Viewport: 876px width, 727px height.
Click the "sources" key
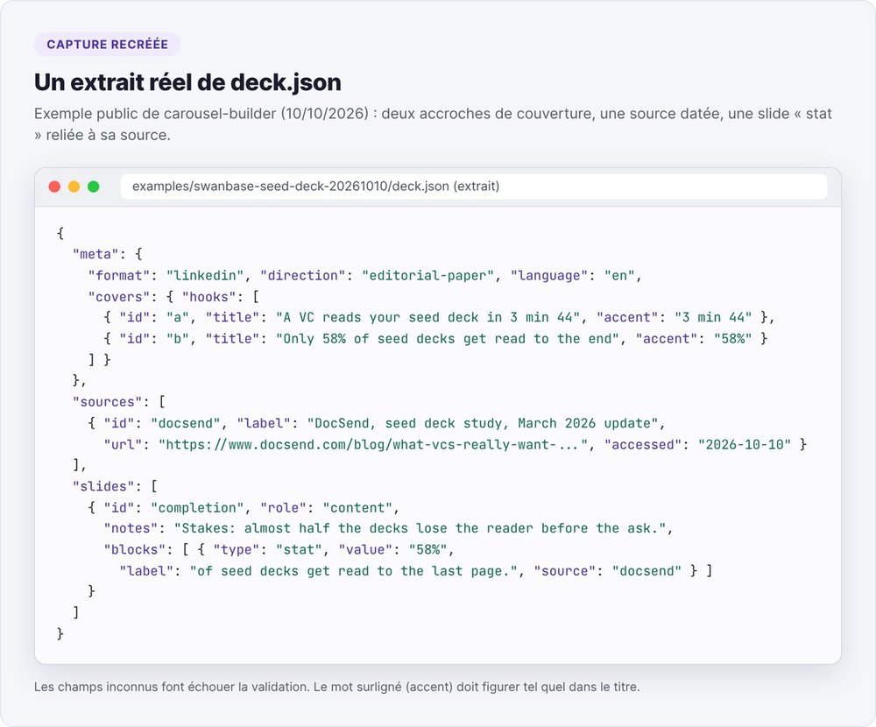tap(107, 402)
